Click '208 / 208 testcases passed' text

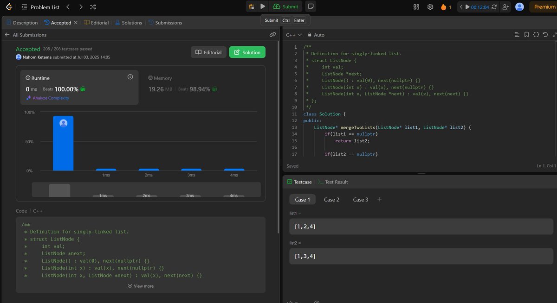pos(67,49)
